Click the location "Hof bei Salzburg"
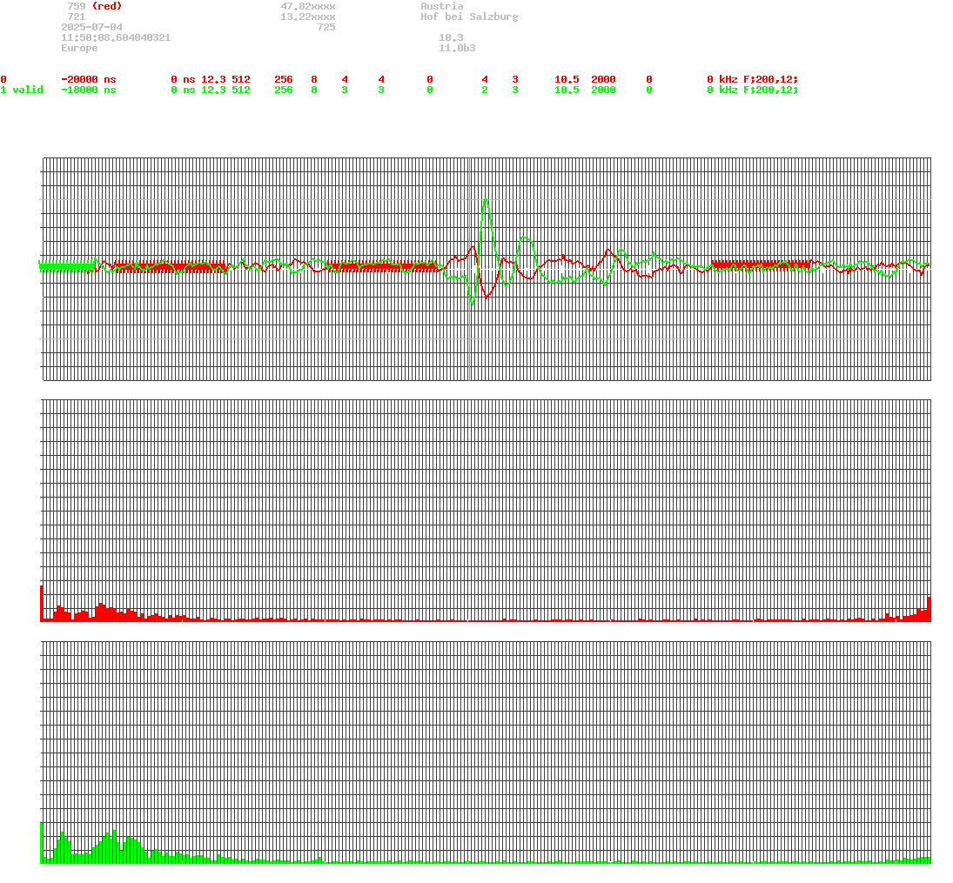The image size is (953, 883). click(469, 17)
